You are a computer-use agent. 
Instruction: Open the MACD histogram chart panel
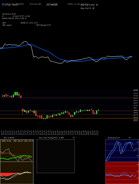17,173
